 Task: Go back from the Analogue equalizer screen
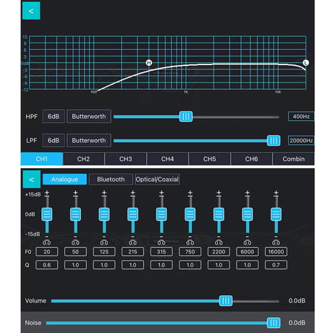pyautogui.click(x=31, y=180)
